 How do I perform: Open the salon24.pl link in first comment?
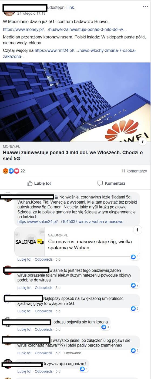(x=72, y=221)
